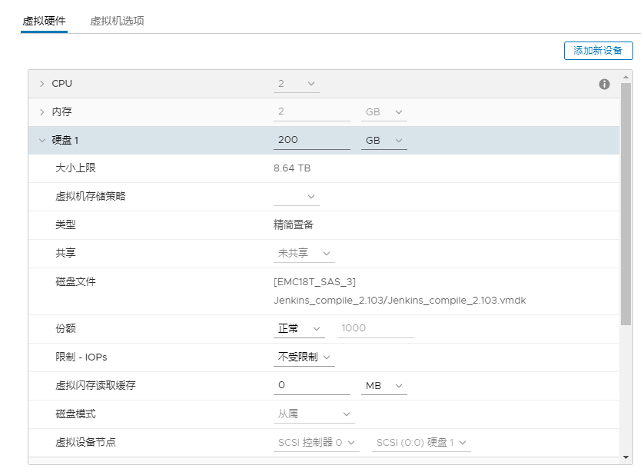Select the [EMC18T_SAS_3] datastore text
The width and height of the screenshot is (644, 472).
pyautogui.click(x=314, y=282)
